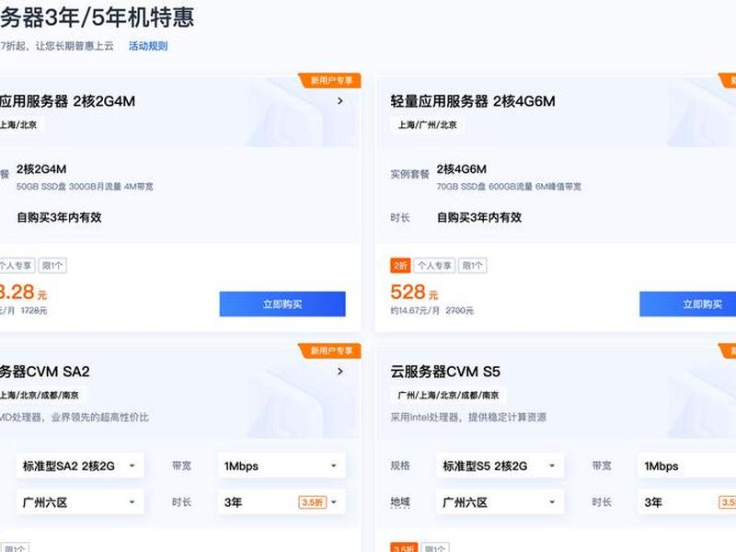This screenshot has height=552, width=736.
Task: Click 立即购买 for the 2核4G6M server
Action: point(687,305)
